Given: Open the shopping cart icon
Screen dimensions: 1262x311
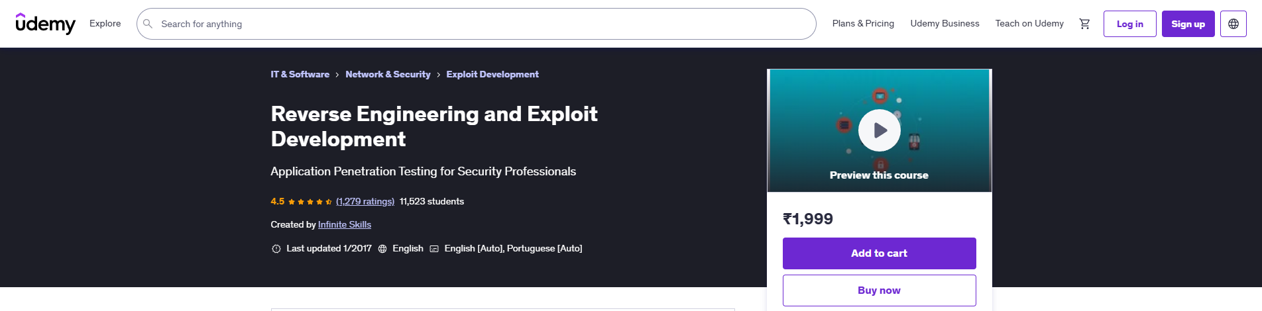Looking at the screenshot, I should 1084,24.
